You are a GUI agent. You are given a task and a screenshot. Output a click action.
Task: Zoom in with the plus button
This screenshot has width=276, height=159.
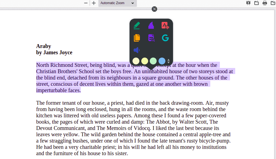coord(94,3)
